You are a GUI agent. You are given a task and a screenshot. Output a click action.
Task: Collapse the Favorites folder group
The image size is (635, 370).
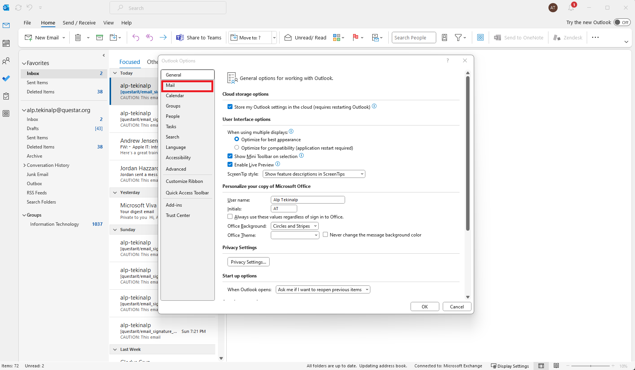click(24, 63)
